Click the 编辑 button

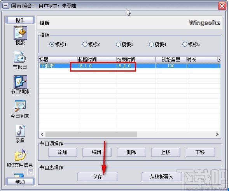pos(97,152)
